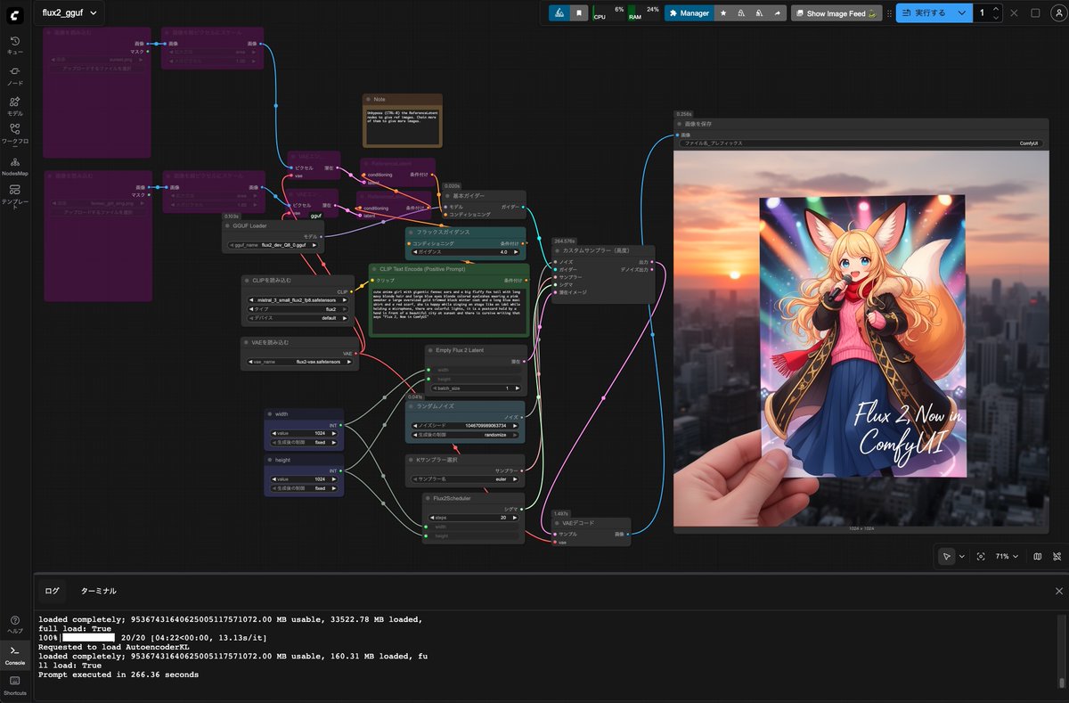Toggle the Console panel button
Image resolution: width=1069 pixels, height=703 pixels.
pyautogui.click(x=15, y=655)
